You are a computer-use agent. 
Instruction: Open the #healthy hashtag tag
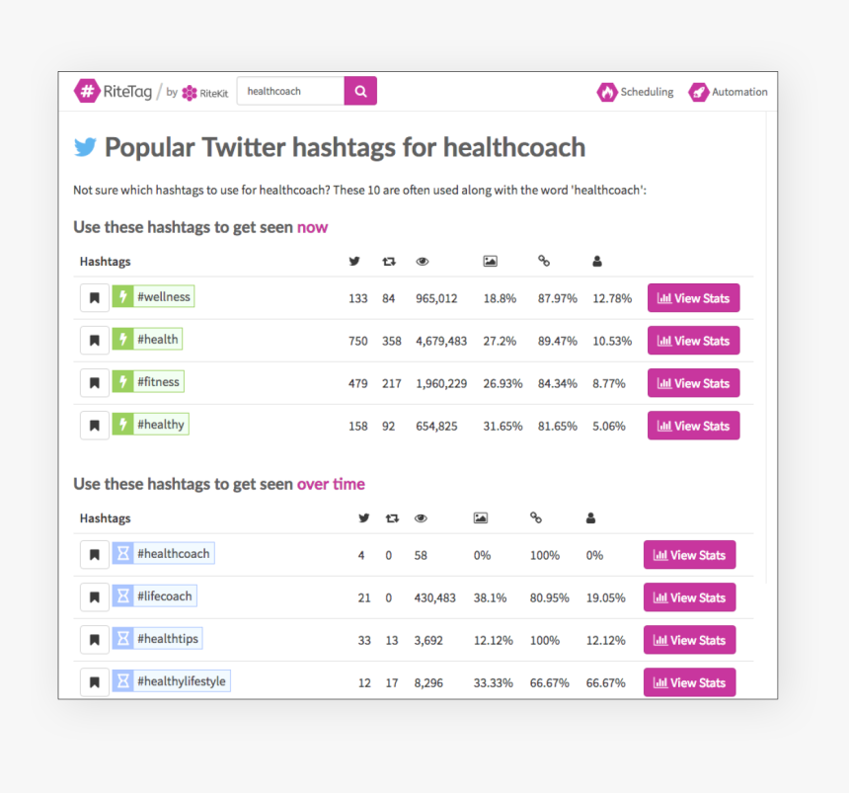pos(160,425)
